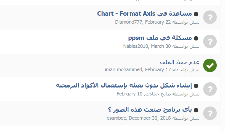Click green answered checkmark icon
Image resolution: width=225 pixels, height=131 pixels.
coord(210,65)
